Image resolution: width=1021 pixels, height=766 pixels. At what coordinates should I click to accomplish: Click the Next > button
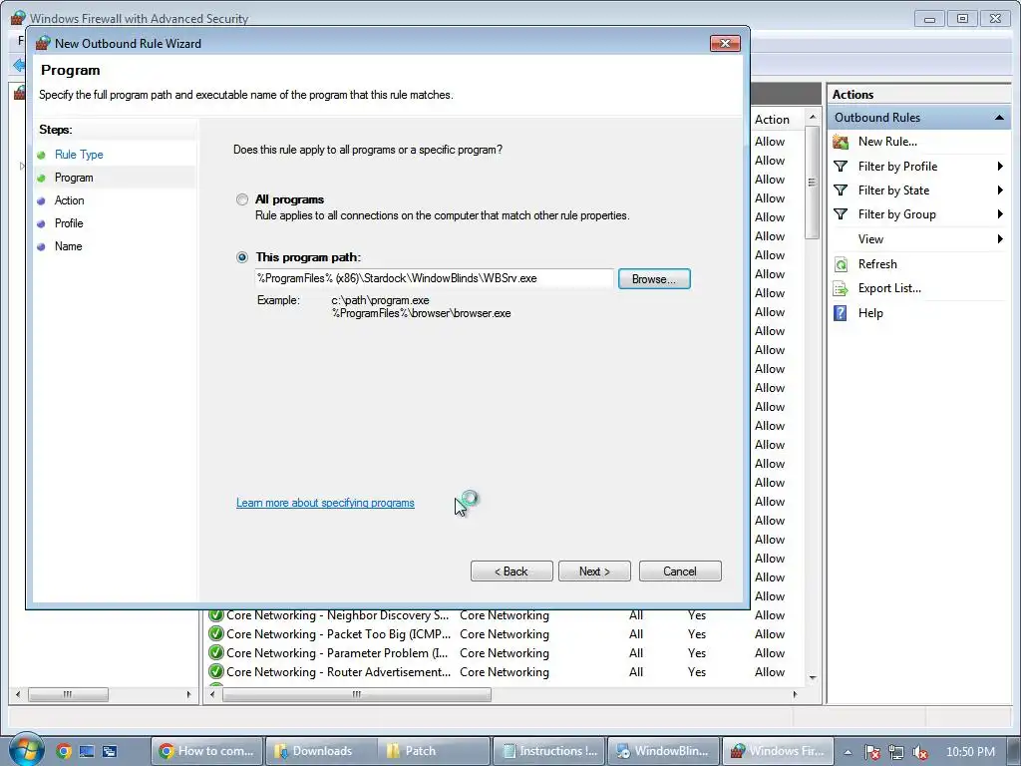tap(594, 572)
